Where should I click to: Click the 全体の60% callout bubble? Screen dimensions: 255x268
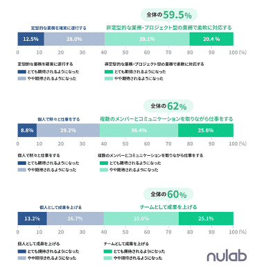point(168,195)
